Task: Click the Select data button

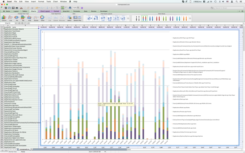Action: point(69,18)
